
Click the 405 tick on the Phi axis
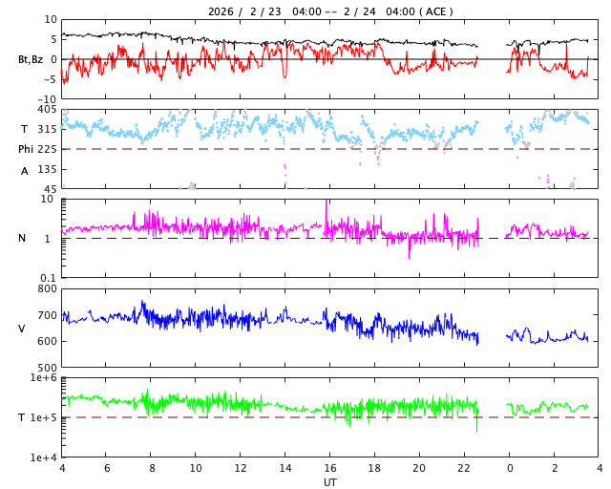click(x=47, y=110)
